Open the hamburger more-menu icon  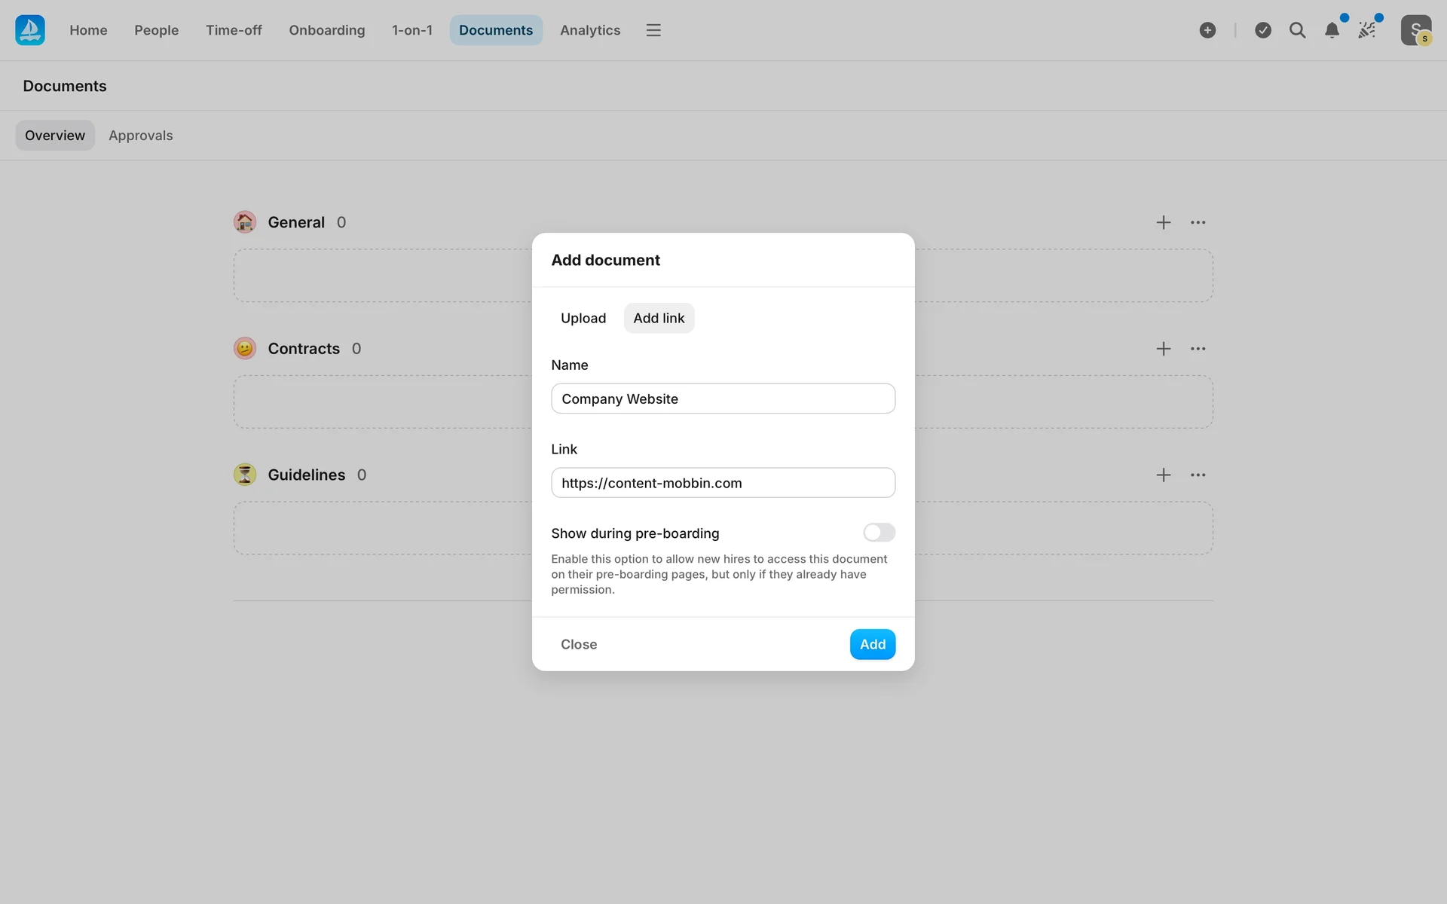tap(653, 30)
